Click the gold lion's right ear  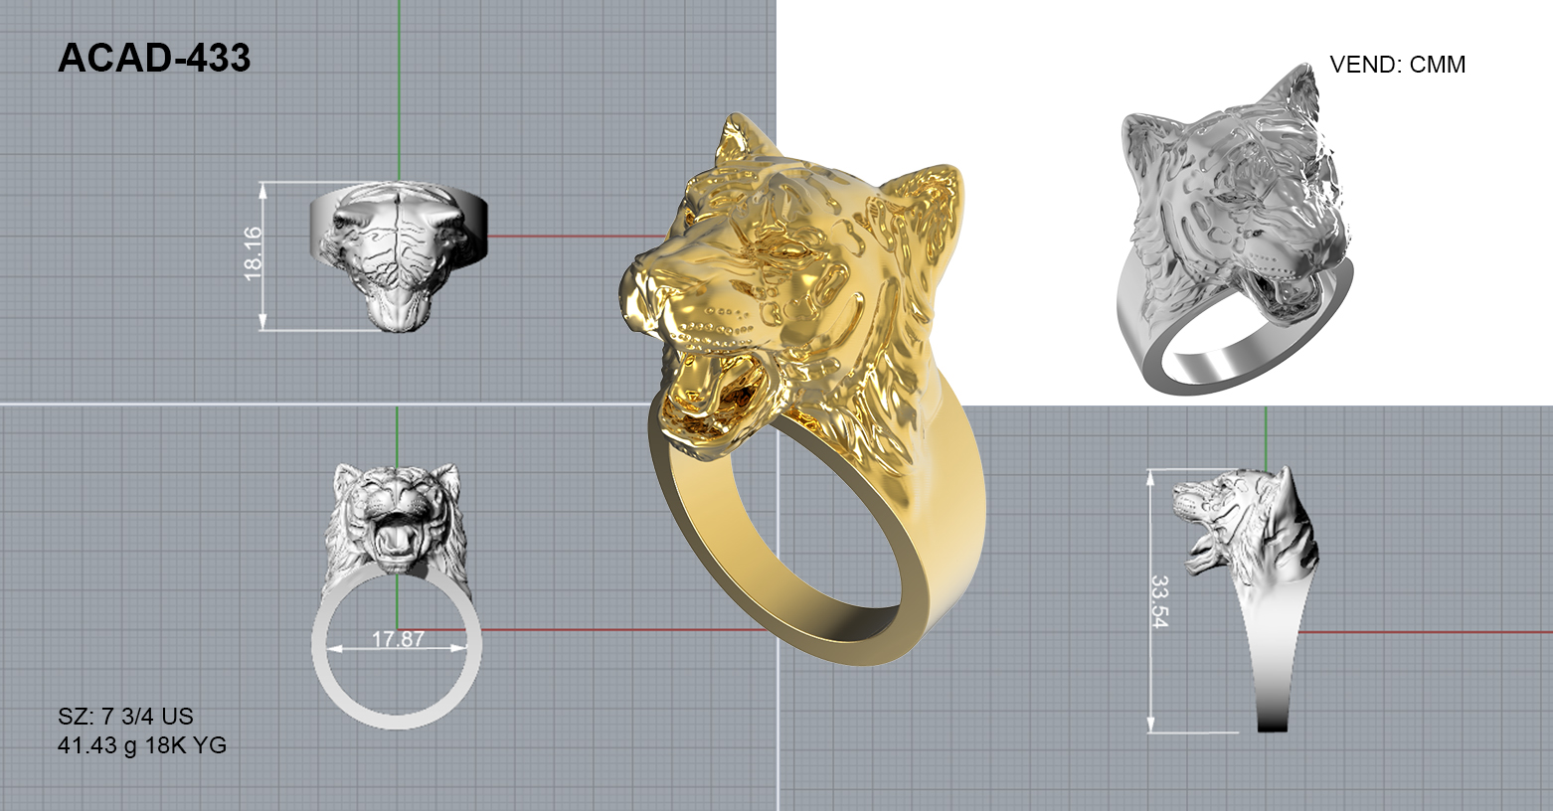pos(930,199)
